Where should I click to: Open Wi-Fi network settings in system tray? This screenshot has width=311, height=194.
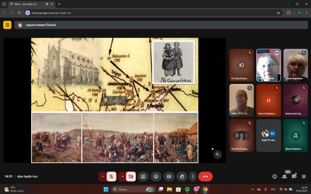tap(281, 189)
